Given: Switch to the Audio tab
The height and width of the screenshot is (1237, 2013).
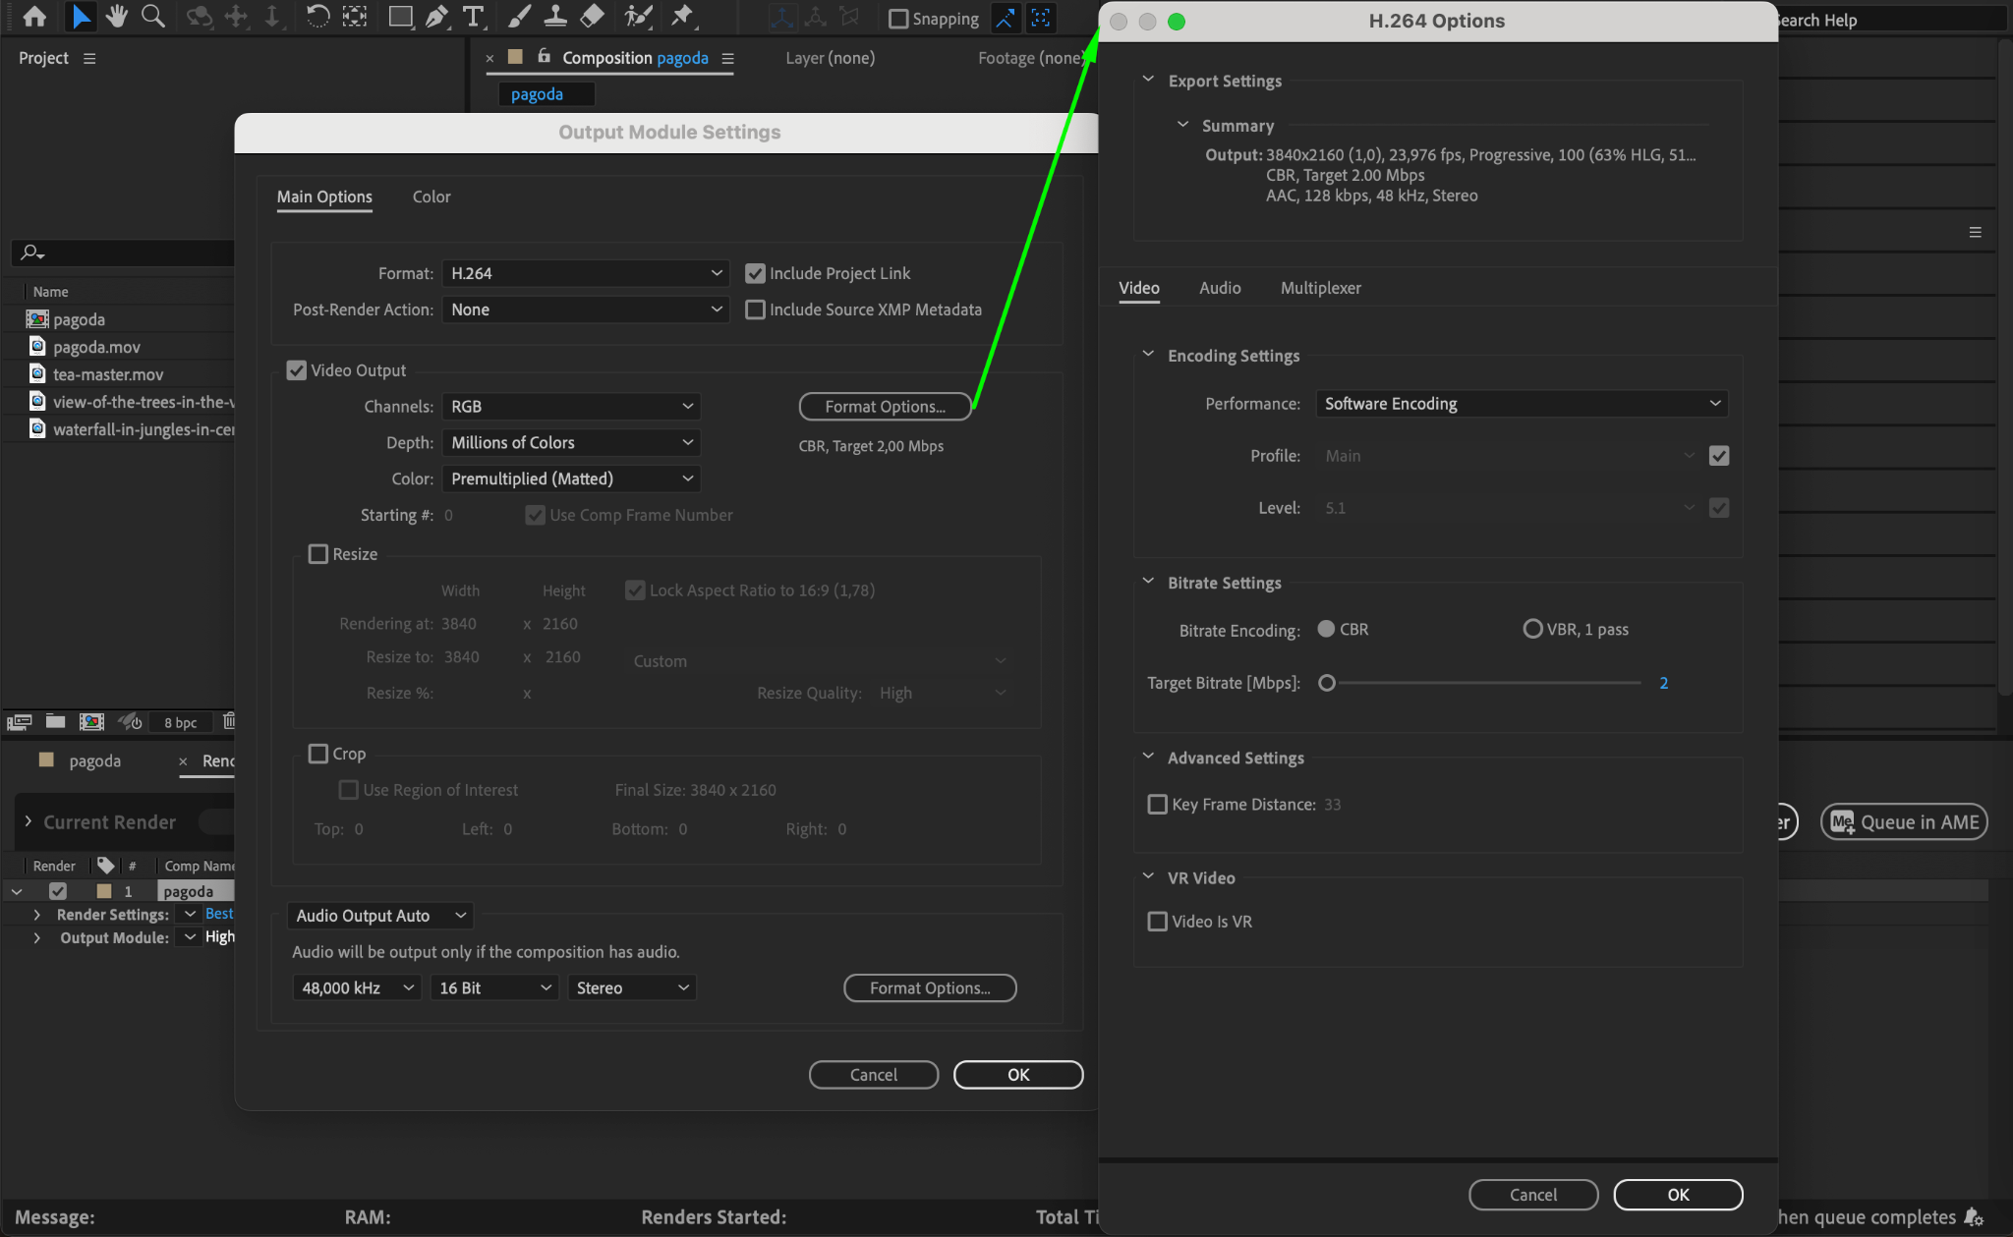Looking at the screenshot, I should (1220, 288).
